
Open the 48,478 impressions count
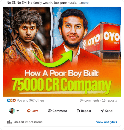[x=28, y=122]
